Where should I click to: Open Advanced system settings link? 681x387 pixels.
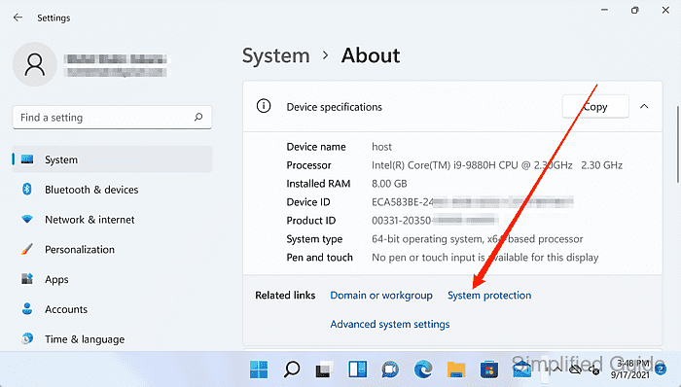(x=390, y=325)
